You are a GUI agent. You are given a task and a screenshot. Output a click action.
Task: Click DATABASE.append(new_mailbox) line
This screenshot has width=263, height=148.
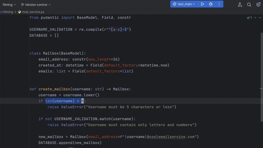70,143
